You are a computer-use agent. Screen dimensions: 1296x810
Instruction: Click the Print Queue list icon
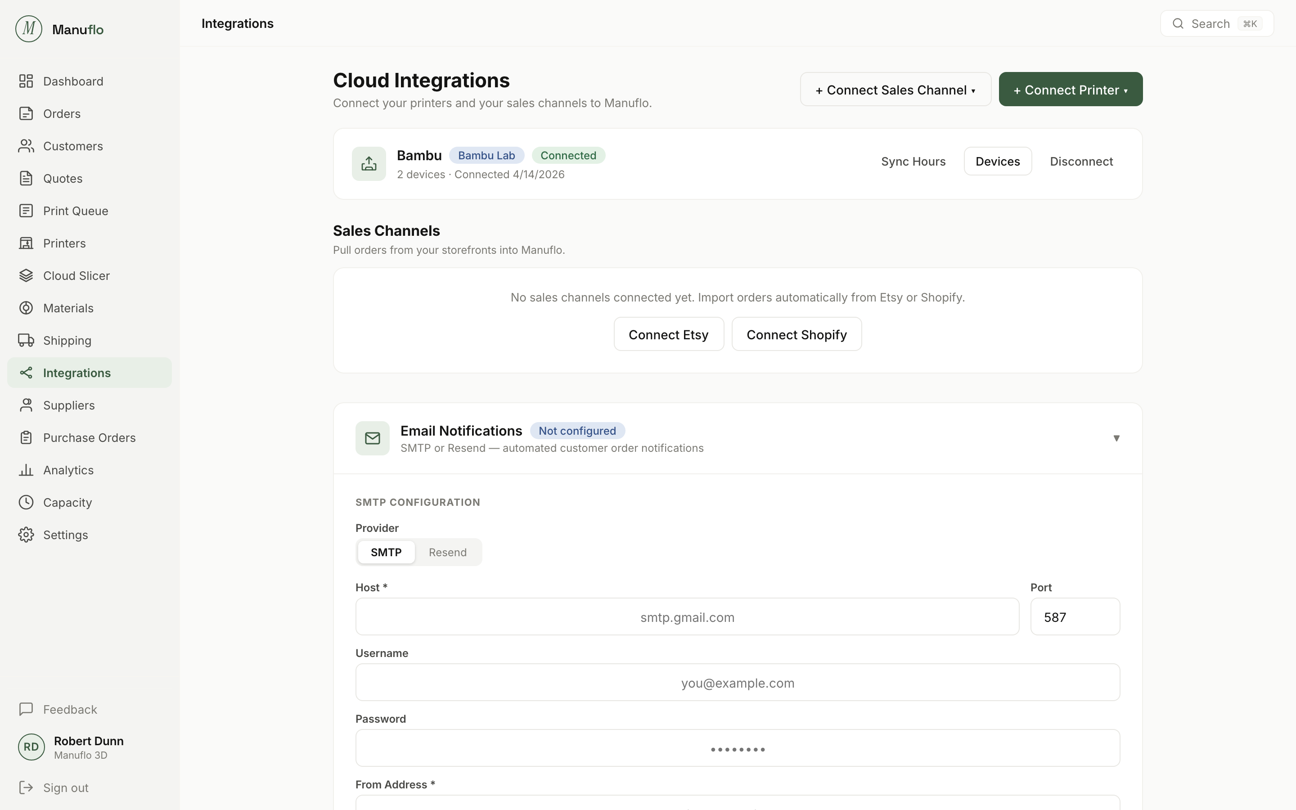[26, 211]
